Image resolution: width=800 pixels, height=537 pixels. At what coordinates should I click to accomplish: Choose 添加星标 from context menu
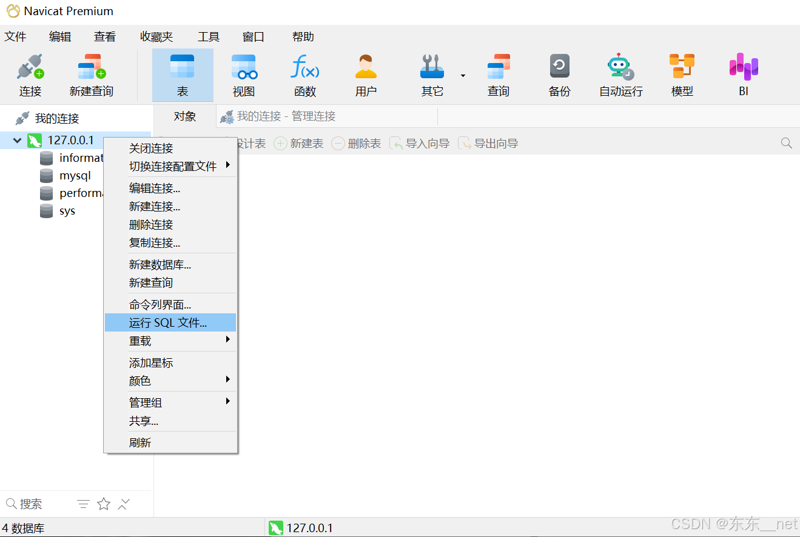(x=170, y=363)
